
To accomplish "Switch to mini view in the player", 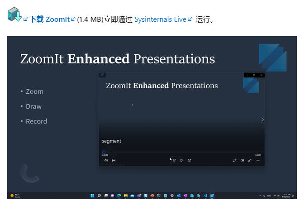I will pyautogui.click(x=242, y=160).
